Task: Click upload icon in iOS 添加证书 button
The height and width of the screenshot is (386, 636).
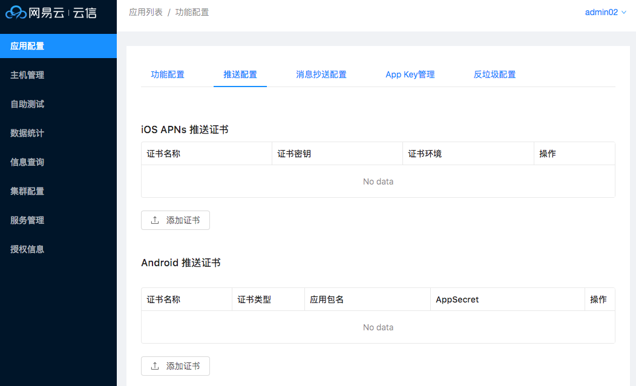Action: (x=155, y=220)
